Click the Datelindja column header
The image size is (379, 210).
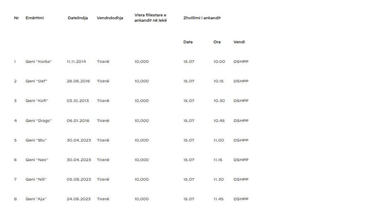(x=77, y=18)
